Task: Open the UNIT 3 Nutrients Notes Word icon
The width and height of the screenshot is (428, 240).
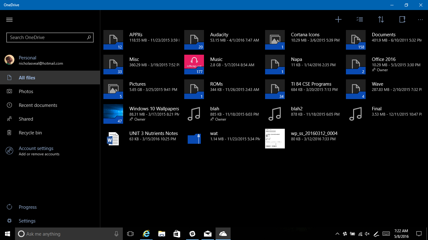Action: 113,138
